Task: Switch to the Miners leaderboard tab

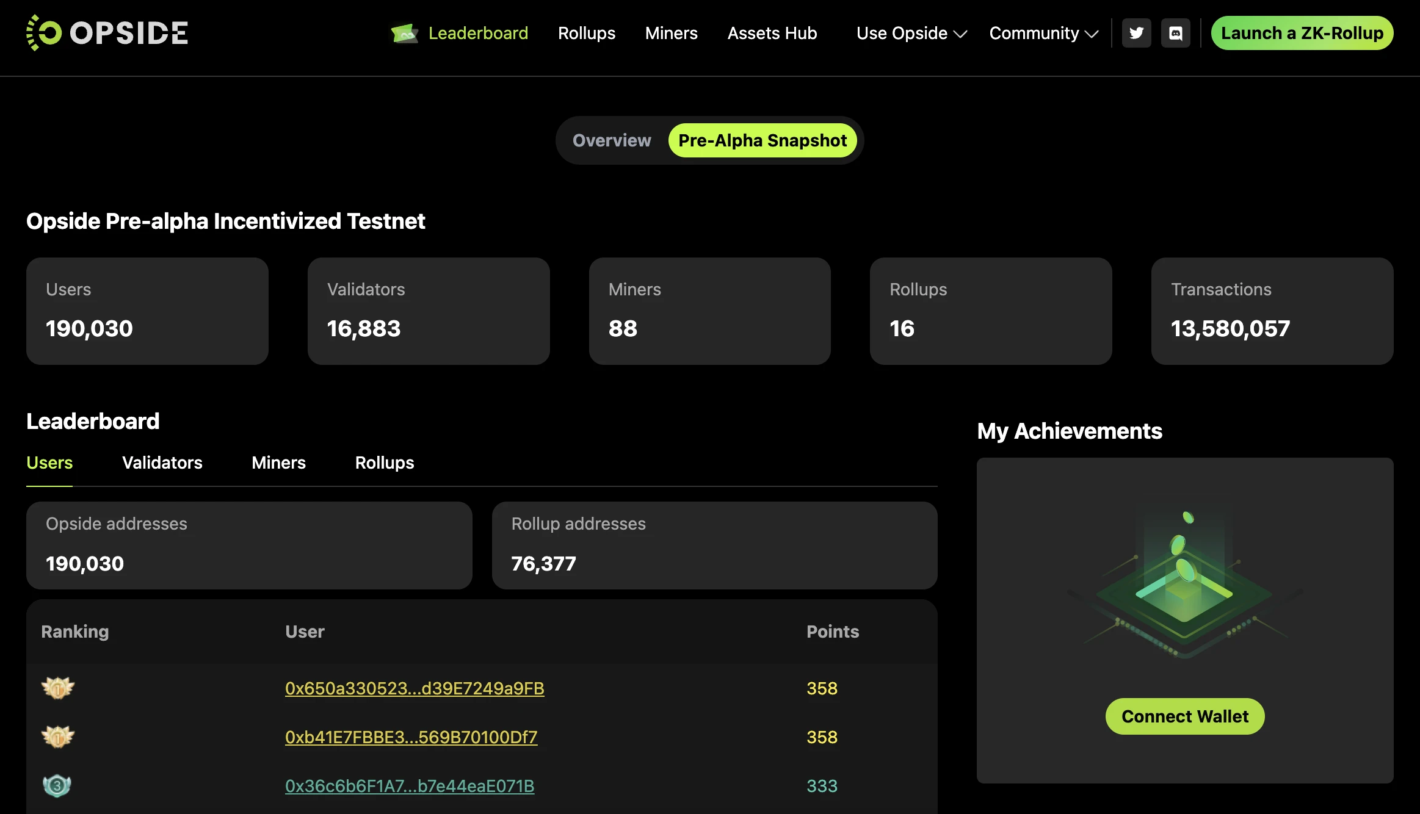Action: tap(278, 463)
